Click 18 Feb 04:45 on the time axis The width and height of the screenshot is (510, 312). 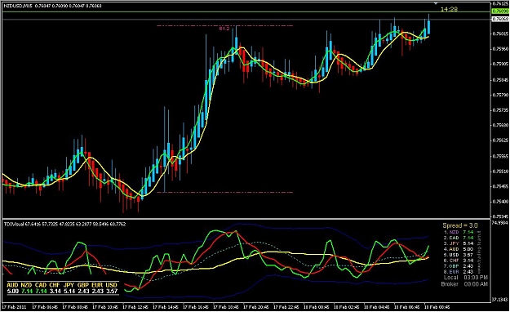pos(378,307)
